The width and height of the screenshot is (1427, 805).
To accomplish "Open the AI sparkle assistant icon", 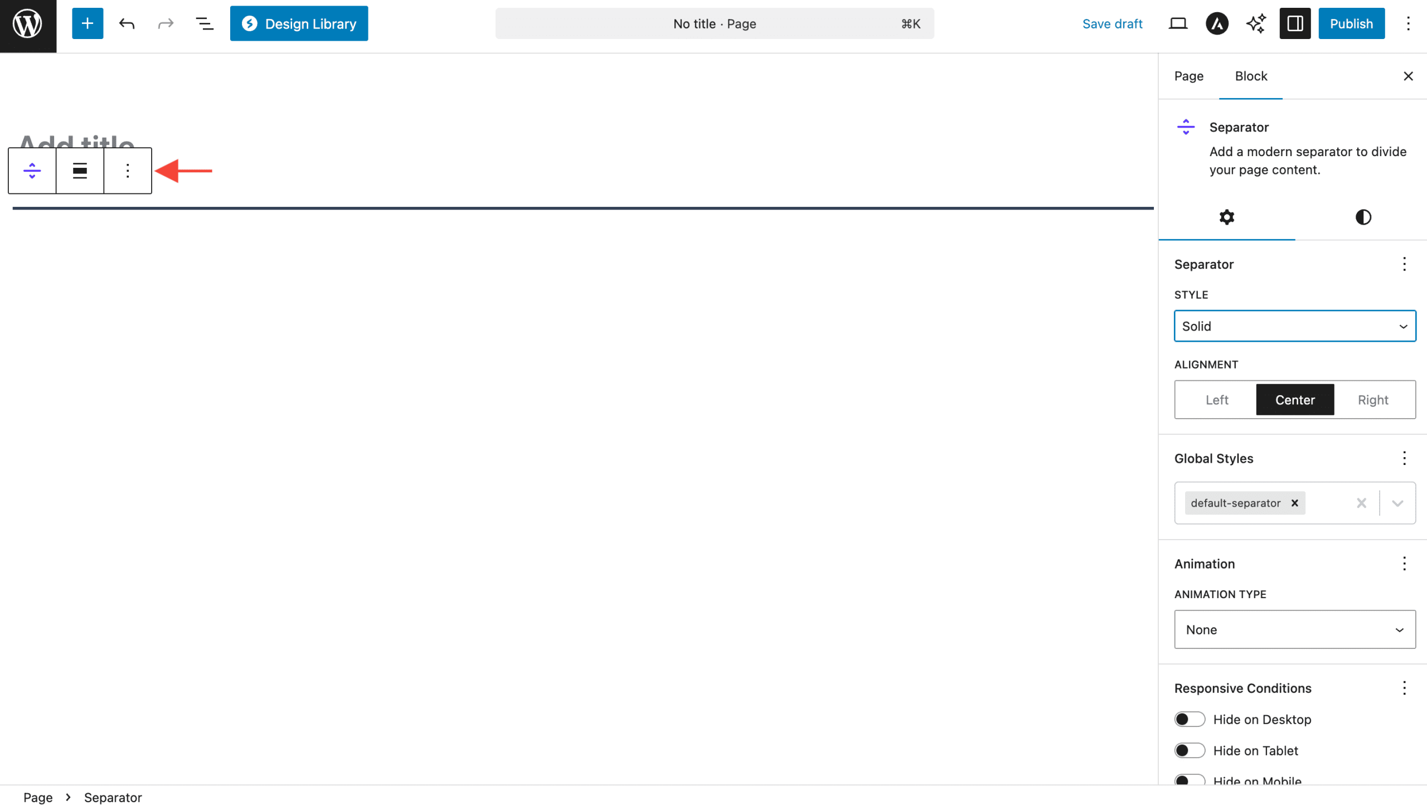I will pos(1256,23).
